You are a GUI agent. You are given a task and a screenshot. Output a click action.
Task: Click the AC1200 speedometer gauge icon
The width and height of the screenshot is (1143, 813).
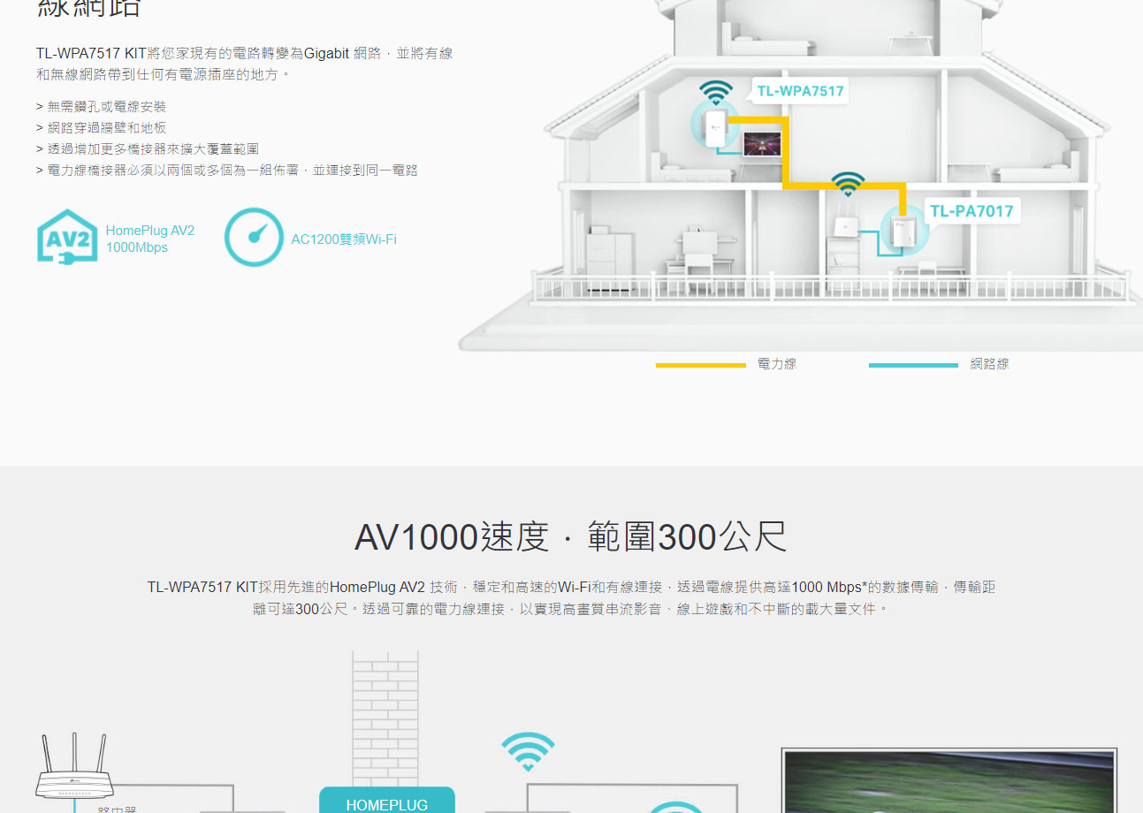point(254,237)
